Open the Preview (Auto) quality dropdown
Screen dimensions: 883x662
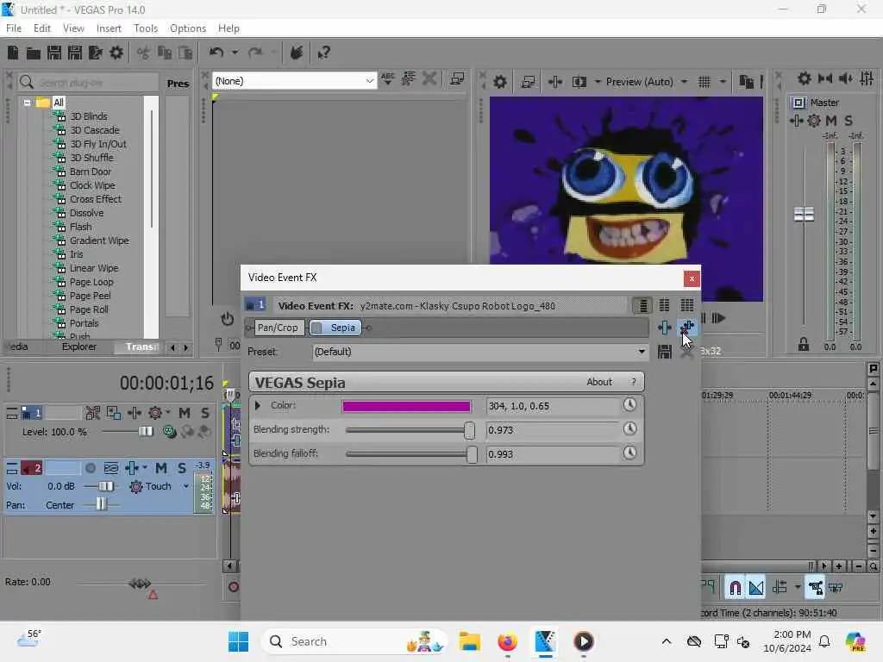coord(684,82)
